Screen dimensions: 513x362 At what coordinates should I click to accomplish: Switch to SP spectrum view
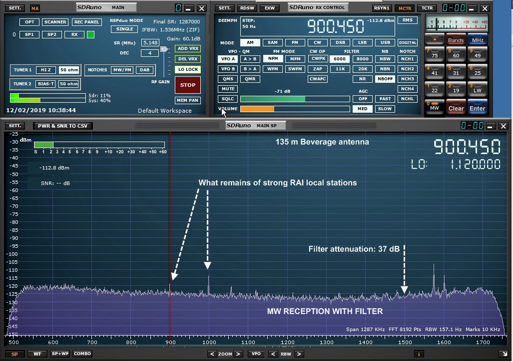click(x=14, y=354)
